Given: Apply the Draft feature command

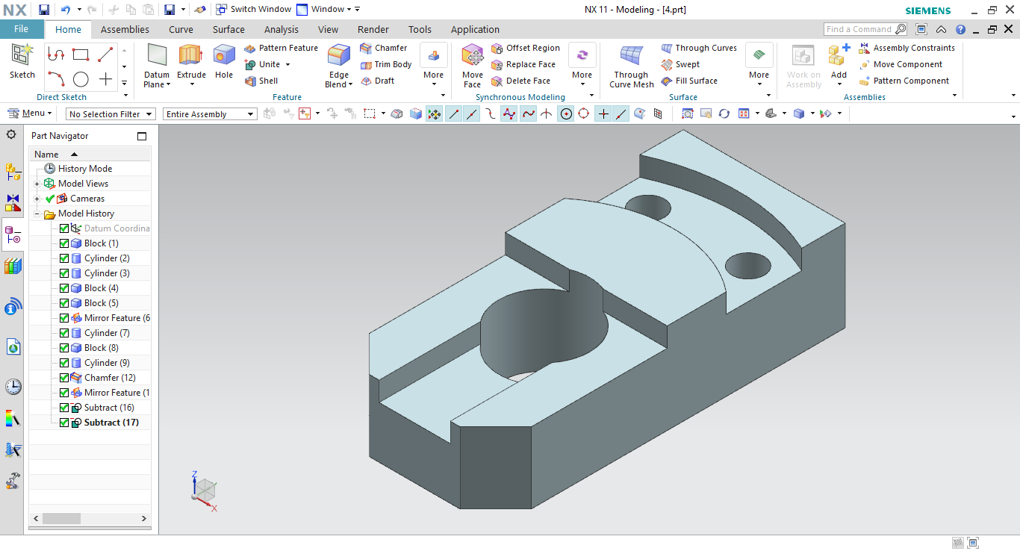Looking at the screenshot, I should tap(378, 81).
